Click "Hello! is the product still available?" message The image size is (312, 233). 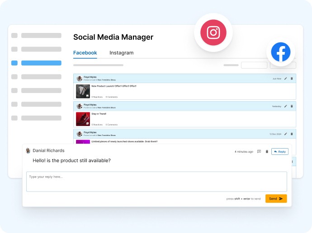click(x=71, y=160)
